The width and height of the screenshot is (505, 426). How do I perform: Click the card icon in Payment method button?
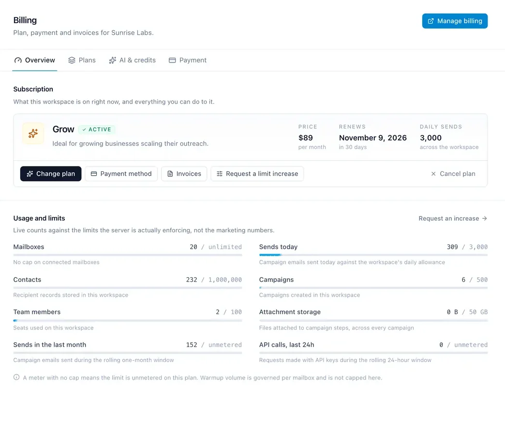point(94,174)
